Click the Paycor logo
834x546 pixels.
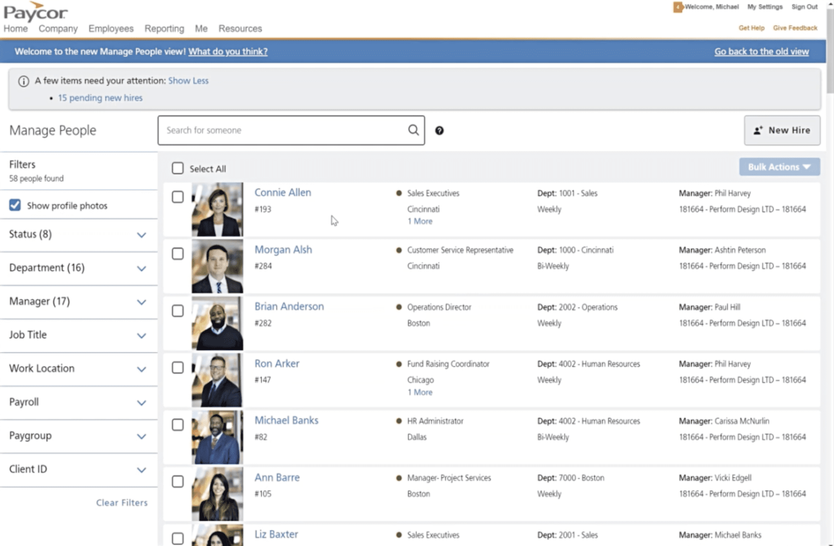[x=35, y=11]
